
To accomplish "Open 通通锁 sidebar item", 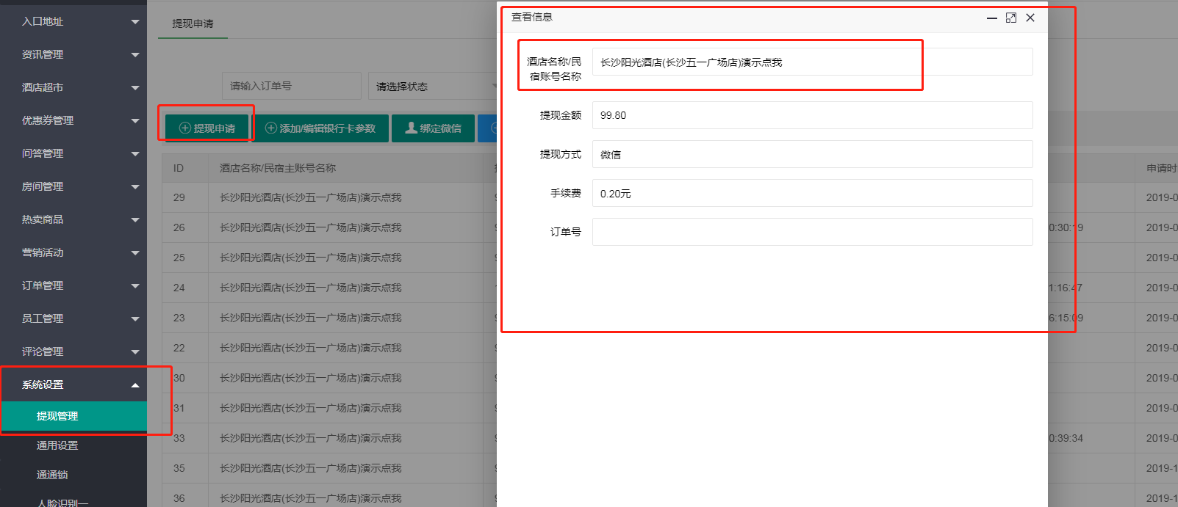I will pos(52,475).
